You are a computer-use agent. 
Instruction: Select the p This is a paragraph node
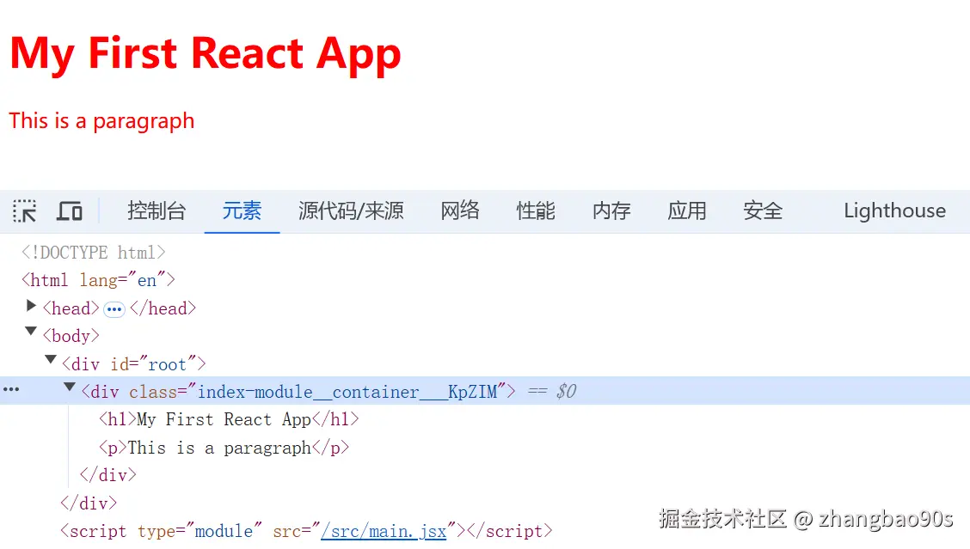click(224, 448)
